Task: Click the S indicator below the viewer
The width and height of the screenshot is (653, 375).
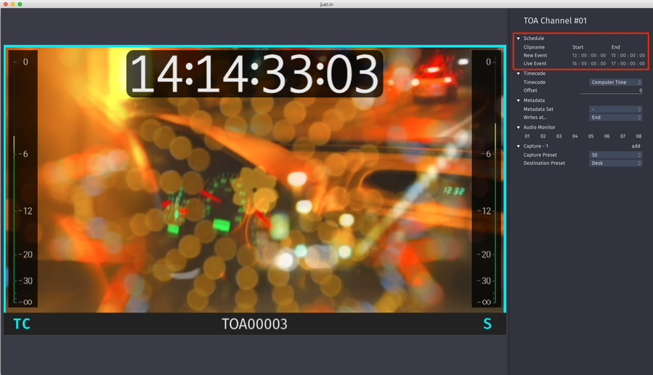Action: [x=487, y=323]
